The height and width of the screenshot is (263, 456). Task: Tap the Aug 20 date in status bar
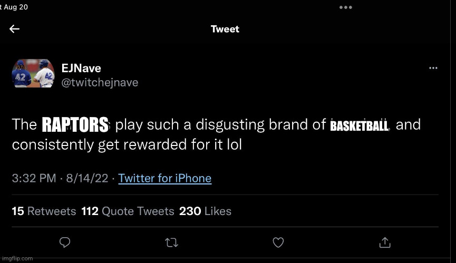(16, 7)
